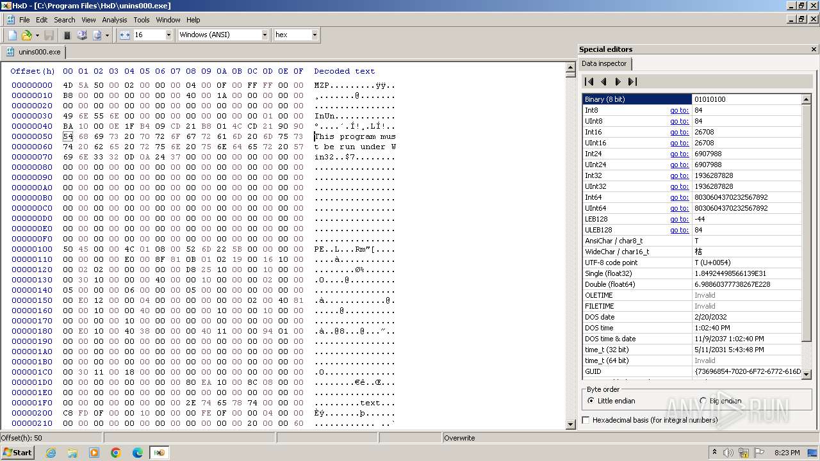Screen dimensions: 820x461
Task: Open the bytes per row dropdown (16)
Action: click(168, 35)
